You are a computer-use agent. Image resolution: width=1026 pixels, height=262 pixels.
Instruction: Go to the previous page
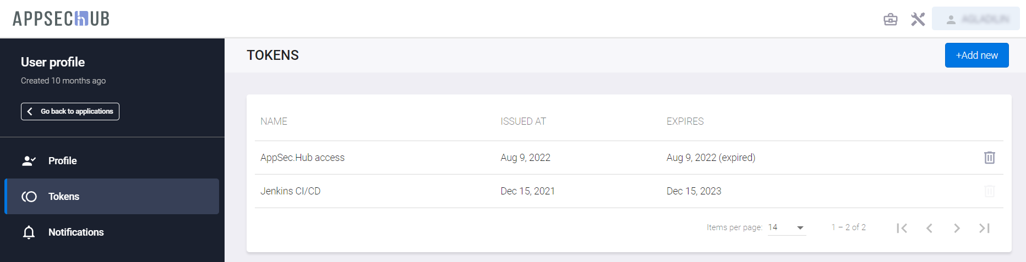click(x=929, y=228)
